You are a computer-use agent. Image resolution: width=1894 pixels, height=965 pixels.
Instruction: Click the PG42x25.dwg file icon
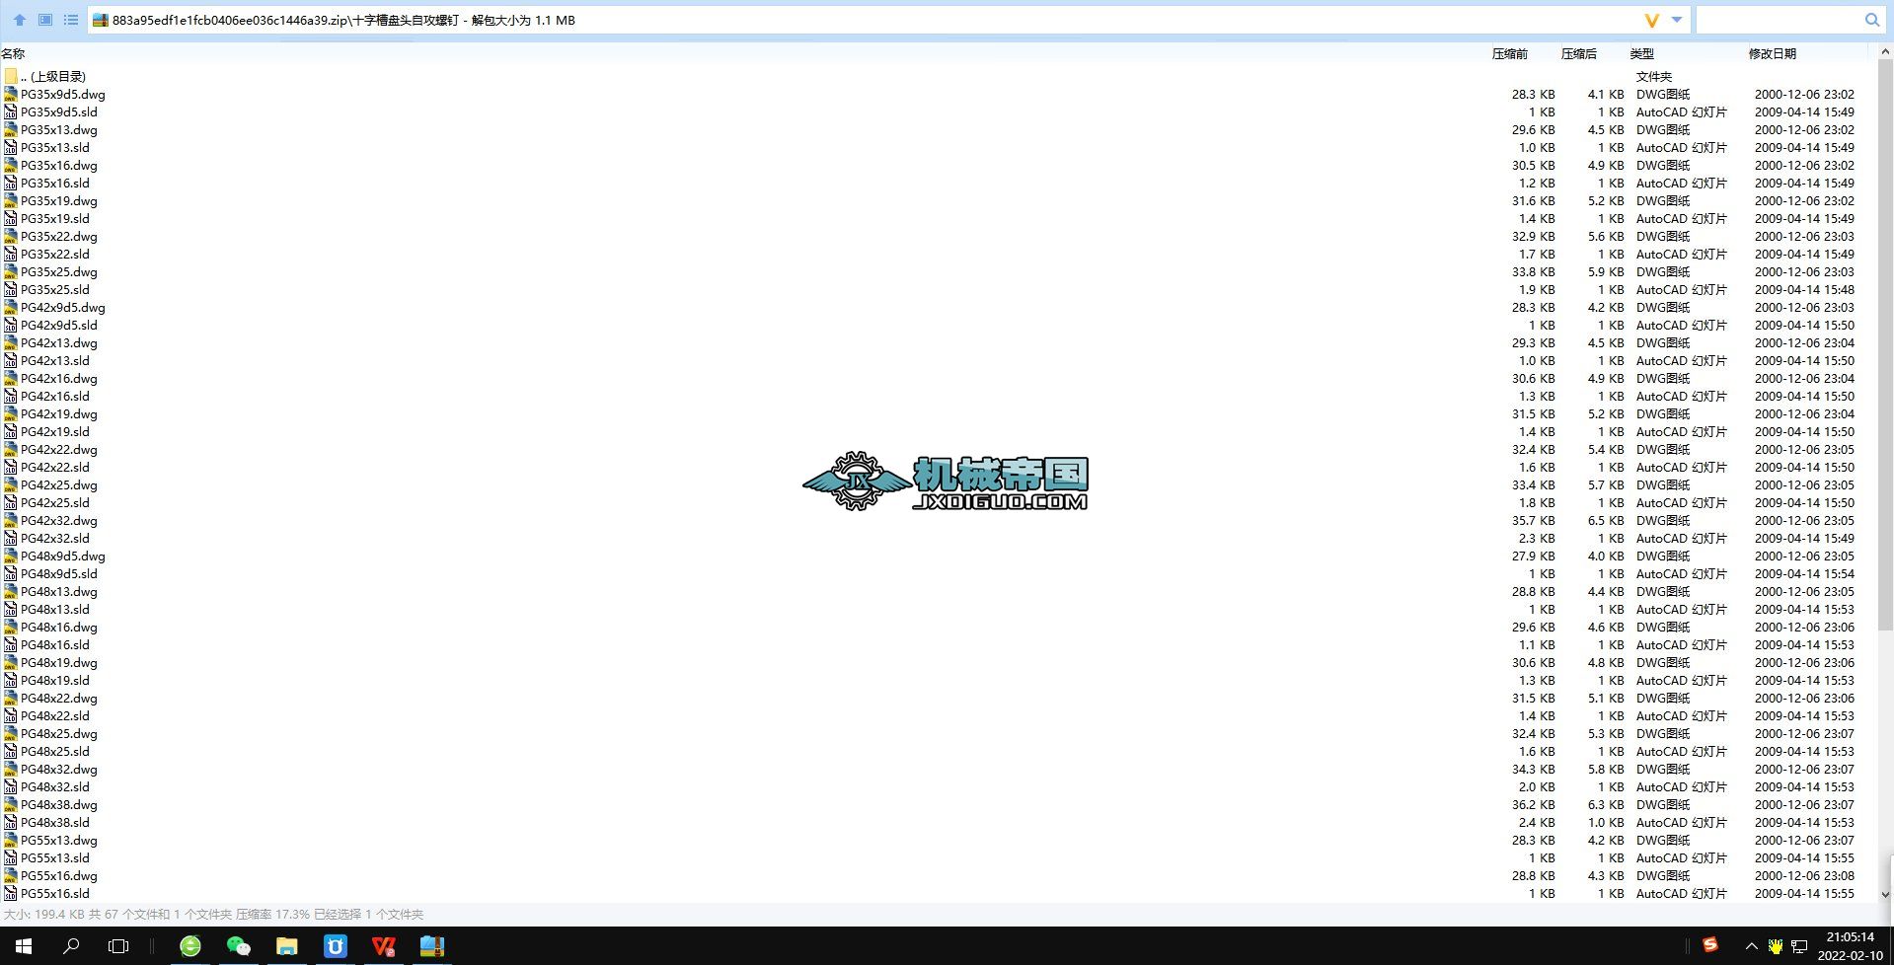click(x=11, y=485)
